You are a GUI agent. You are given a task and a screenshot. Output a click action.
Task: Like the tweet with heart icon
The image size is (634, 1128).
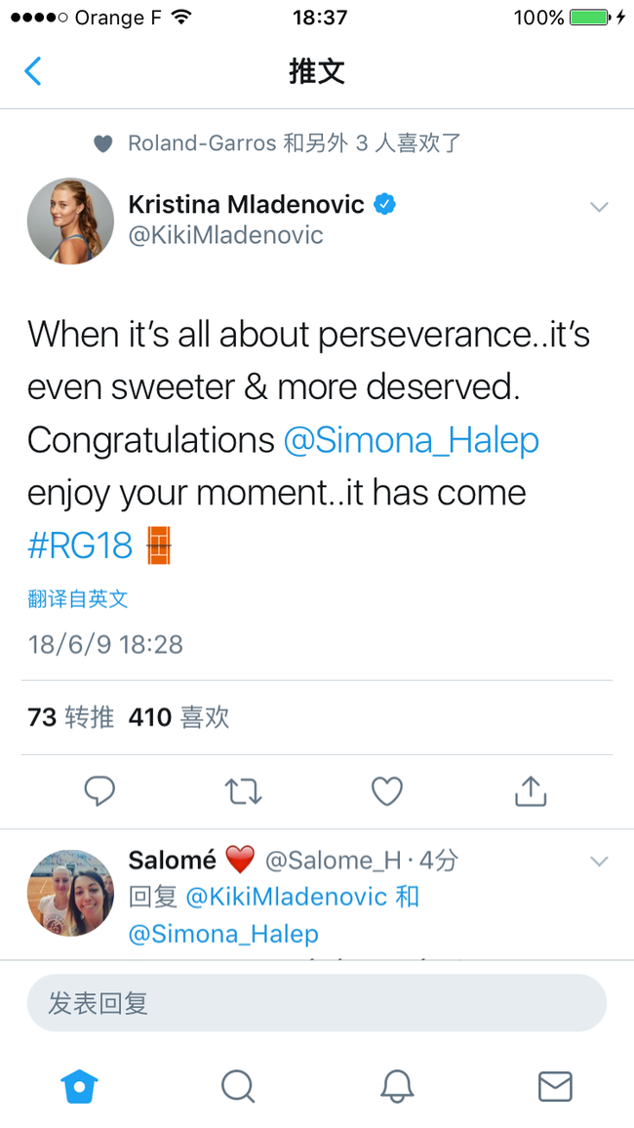386,790
